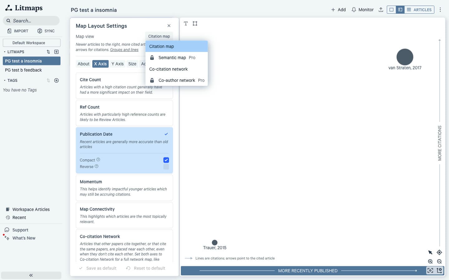Collapse the sidebar with double chevron
This screenshot has width=449, height=280.
31,275
